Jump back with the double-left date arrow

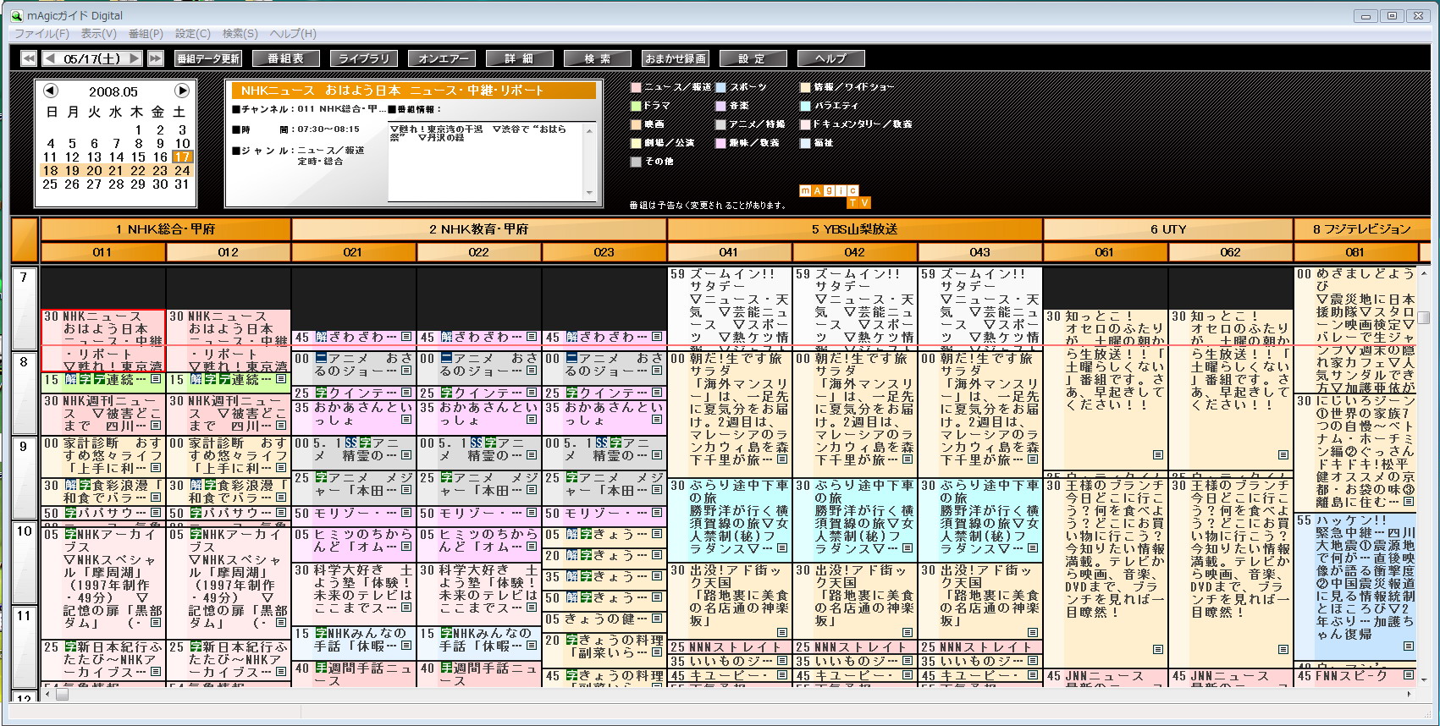coord(29,58)
